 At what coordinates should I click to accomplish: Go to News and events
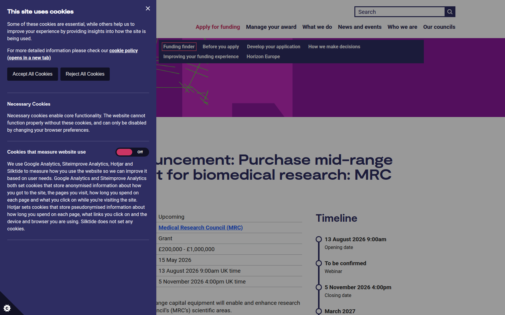[360, 27]
